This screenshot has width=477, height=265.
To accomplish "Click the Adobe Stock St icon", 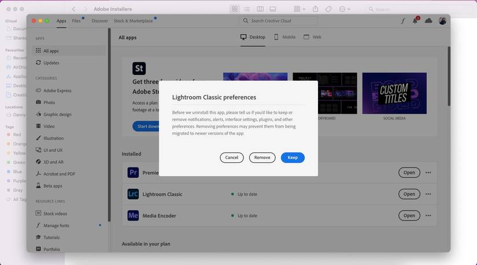I will [139, 68].
